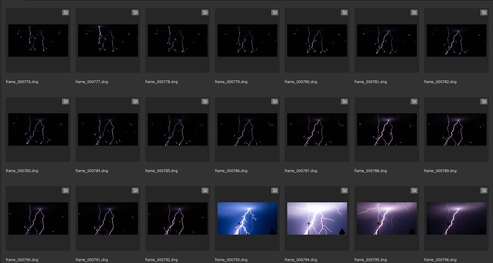Click the settings badge on frame_000787.dng

345,101
